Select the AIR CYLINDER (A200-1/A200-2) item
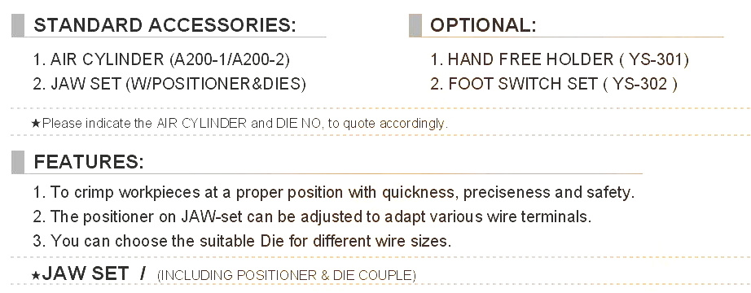Image resolution: width=751 pixels, height=293 pixels. [x=161, y=59]
